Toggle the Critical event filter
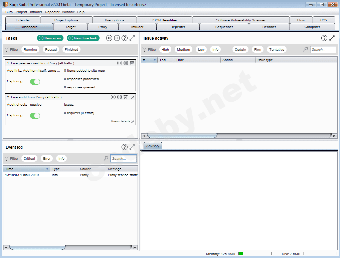 tap(29, 158)
